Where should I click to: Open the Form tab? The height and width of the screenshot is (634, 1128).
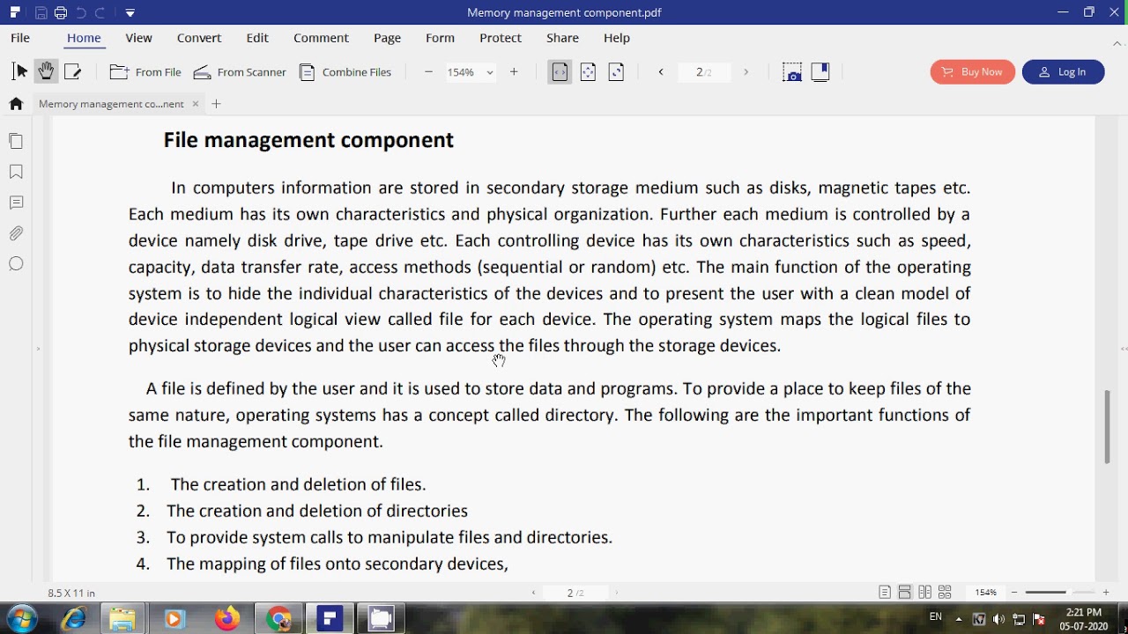click(440, 38)
